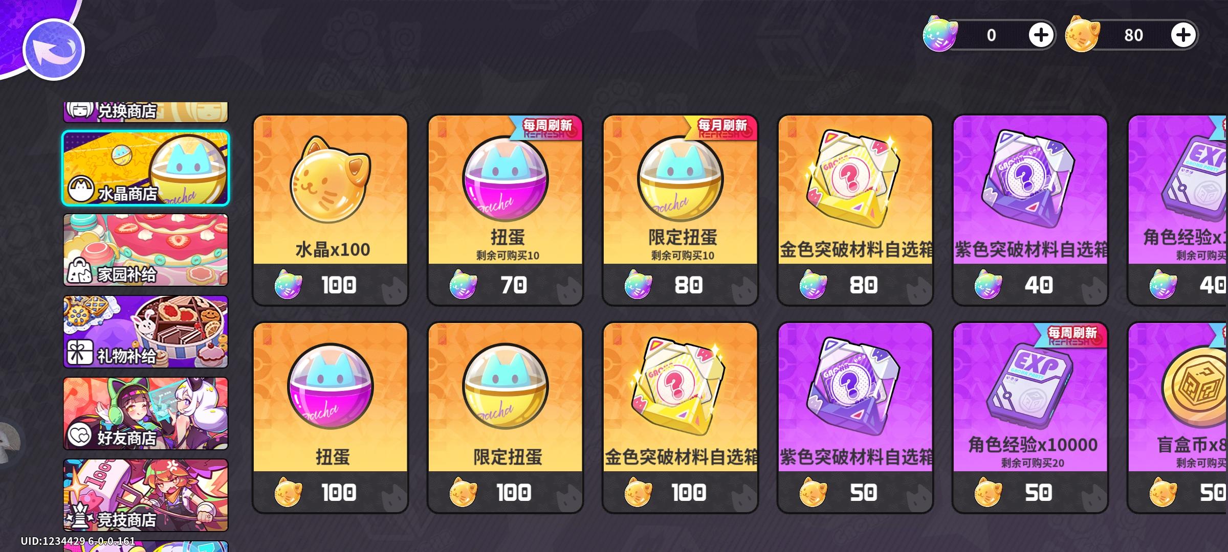This screenshot has width=1228, height=552.
Task: Select the weekly-refresh 扭蛋 capsule for 70
Action: click(x=506, y=210)
